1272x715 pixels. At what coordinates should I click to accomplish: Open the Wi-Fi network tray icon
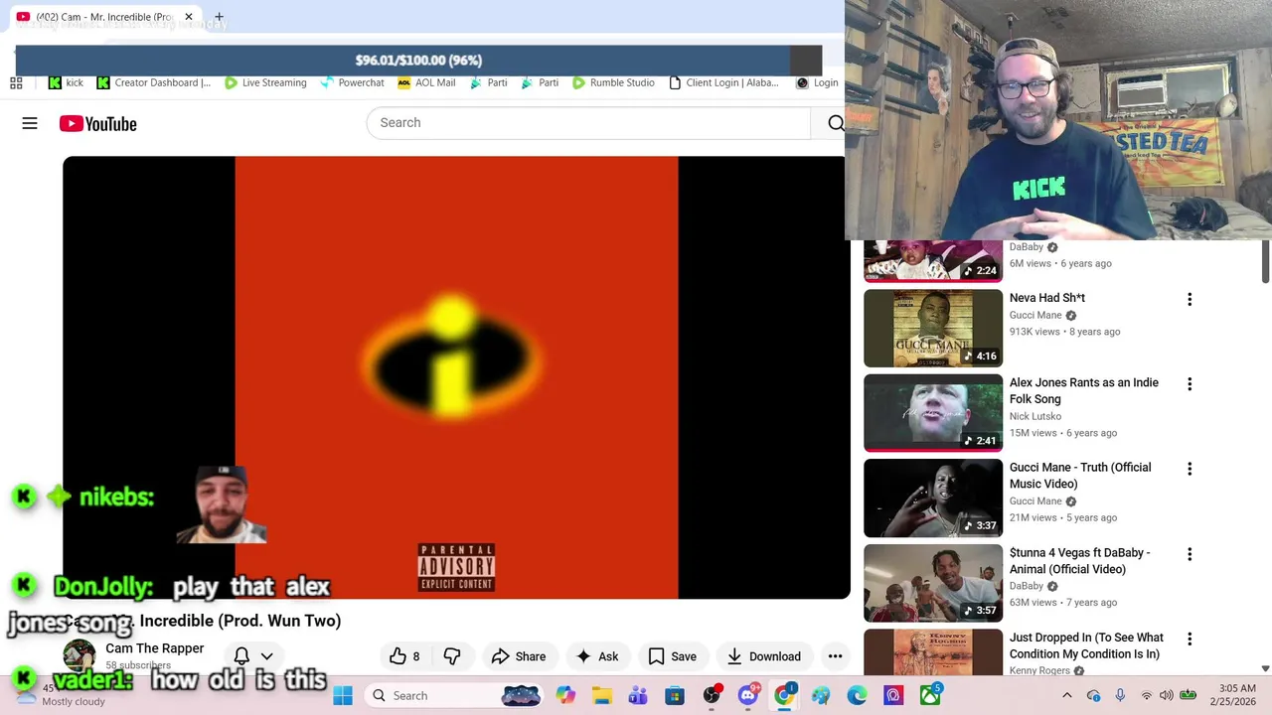(x=1146, y=695)
